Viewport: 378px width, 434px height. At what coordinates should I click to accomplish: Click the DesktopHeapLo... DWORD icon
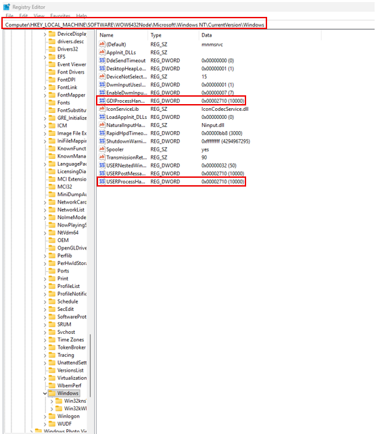102,68
